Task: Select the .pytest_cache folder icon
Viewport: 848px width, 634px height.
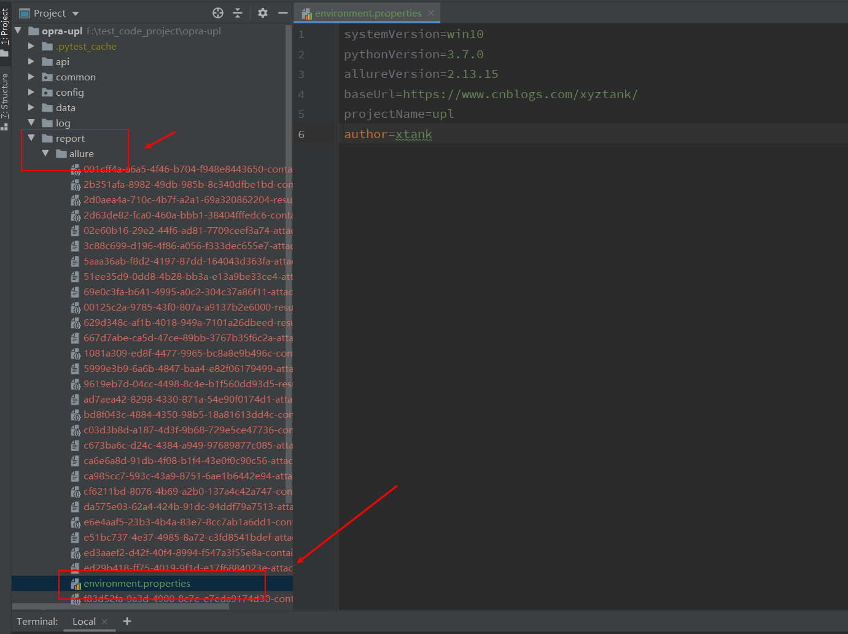Action: [47, 46]
